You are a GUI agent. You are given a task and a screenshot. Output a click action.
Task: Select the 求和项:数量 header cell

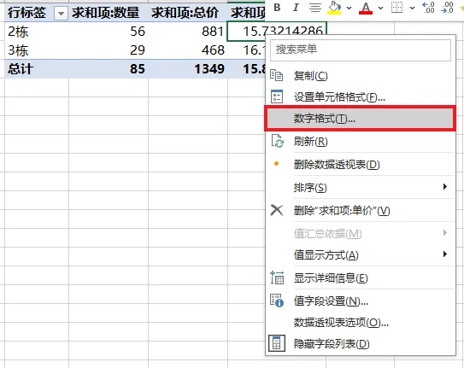pos(109,13)
